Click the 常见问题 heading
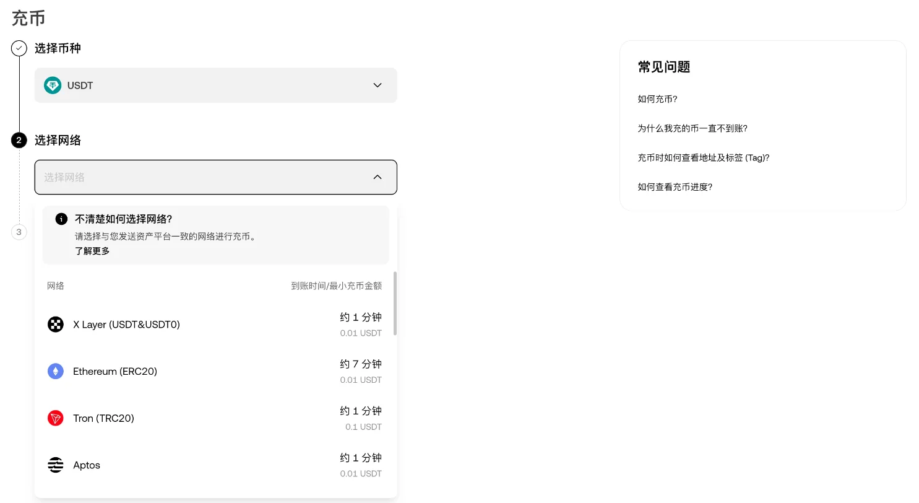This screenshot has width=919, height=503. point(664,67)
